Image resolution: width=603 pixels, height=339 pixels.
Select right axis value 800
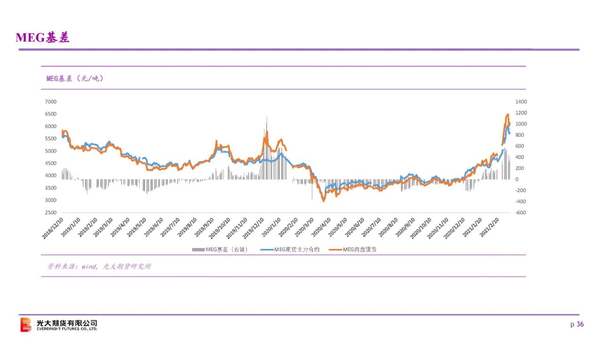(x=520, y=135)
